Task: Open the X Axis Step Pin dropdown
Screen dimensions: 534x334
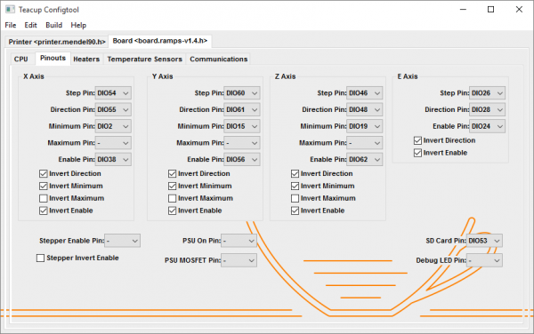Action: point(113,93)
